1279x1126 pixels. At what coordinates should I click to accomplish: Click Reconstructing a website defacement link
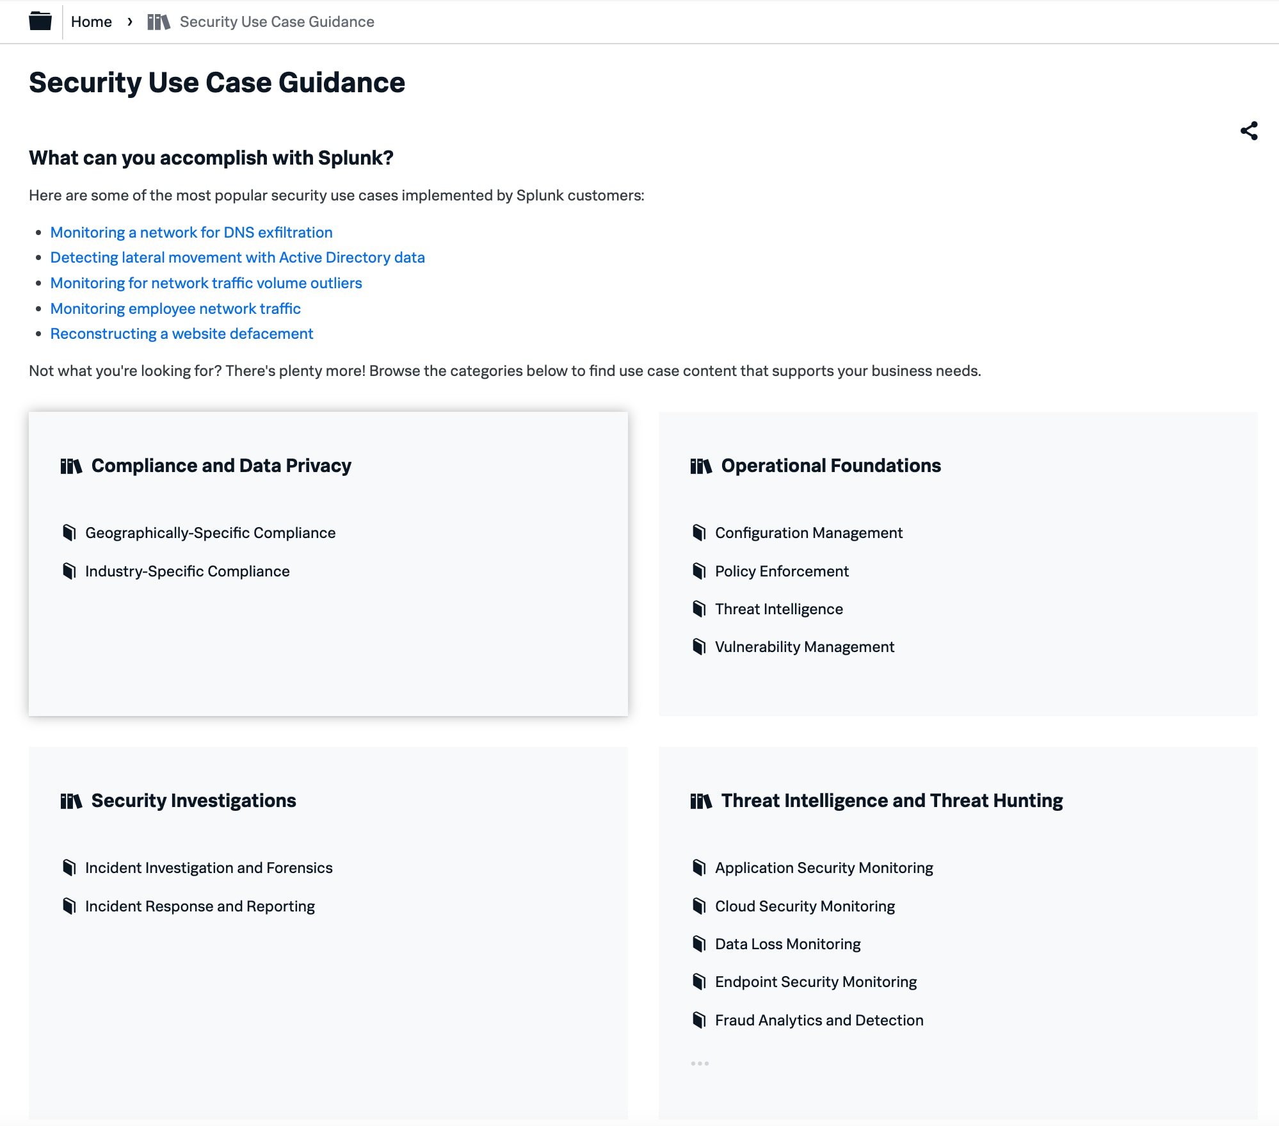click(182, 333)
